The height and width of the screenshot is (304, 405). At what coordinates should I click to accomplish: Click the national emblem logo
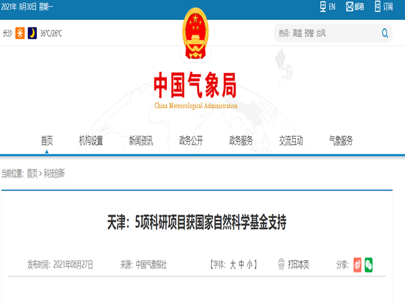[196, 34]
